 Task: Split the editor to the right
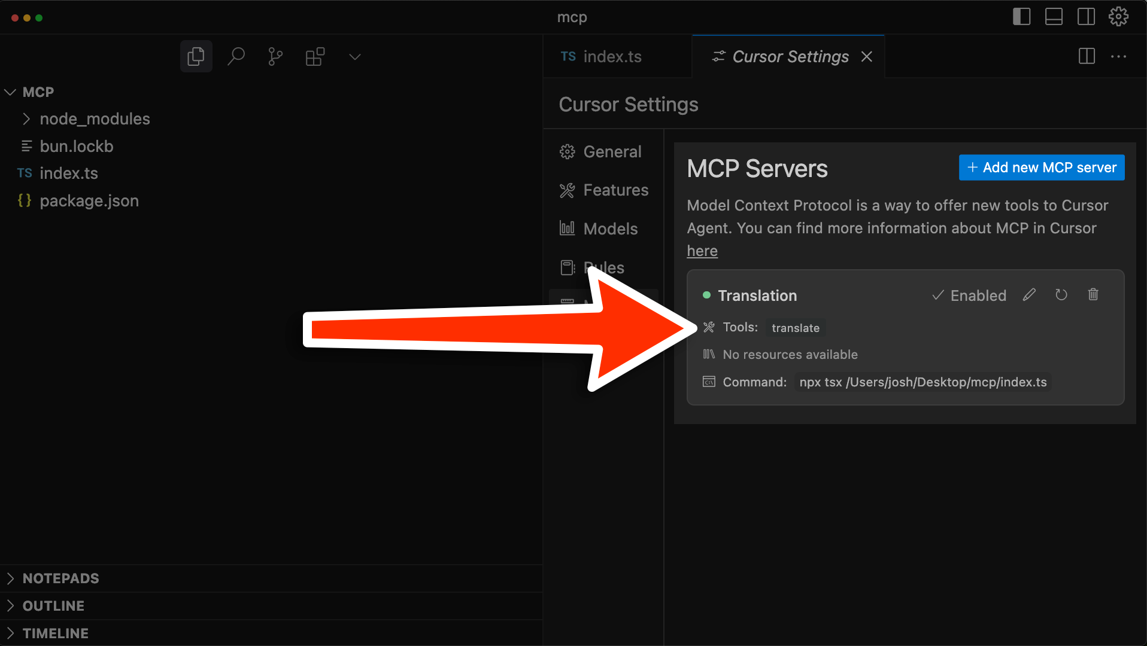click(1087, 57)
